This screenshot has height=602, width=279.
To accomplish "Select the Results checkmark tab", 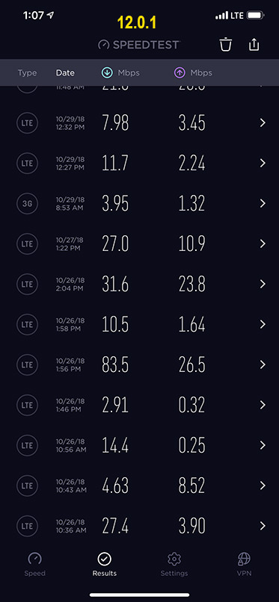I will [x=104, y=564].
